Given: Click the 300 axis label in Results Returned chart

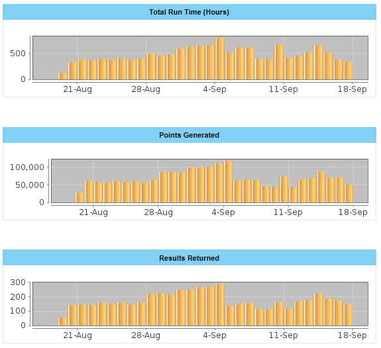Looking at the screenshot, I should pos(18,283).
